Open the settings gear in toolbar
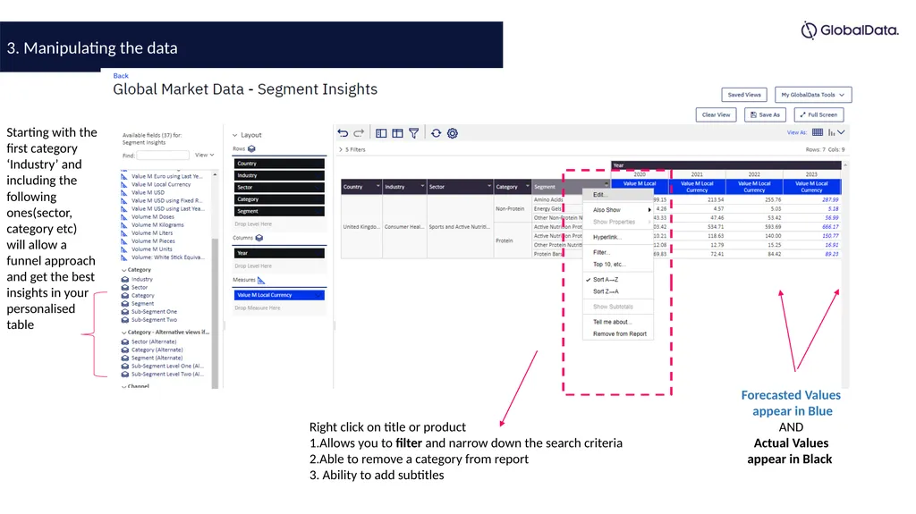Image resolution: width=916 pixels, height=514 pixels. (452, 133)
